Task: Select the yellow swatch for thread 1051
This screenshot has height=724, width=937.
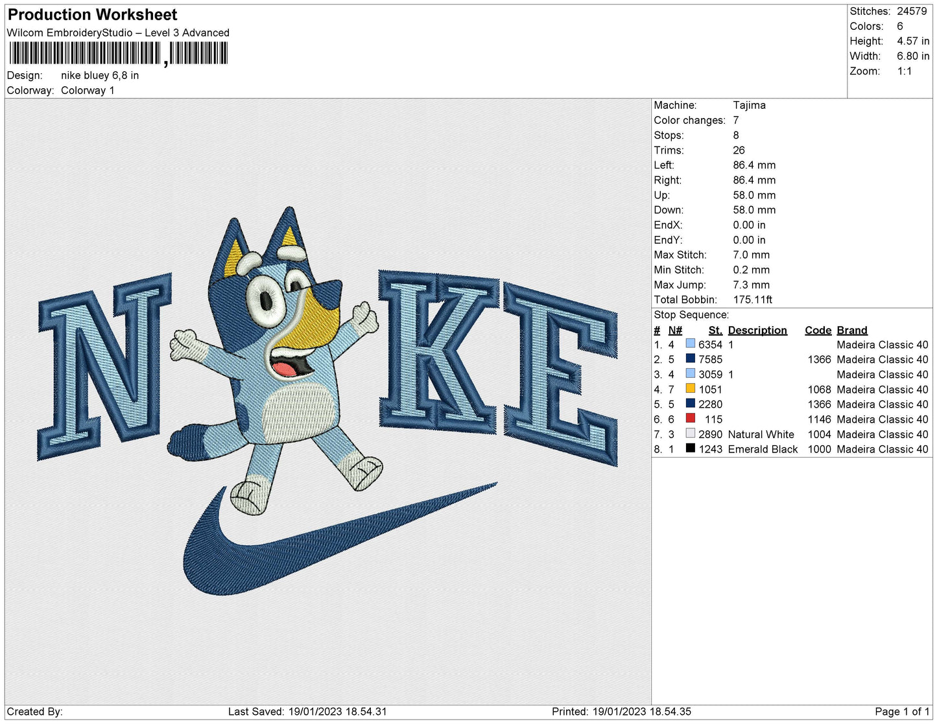Action: click(x=691, y=389)
